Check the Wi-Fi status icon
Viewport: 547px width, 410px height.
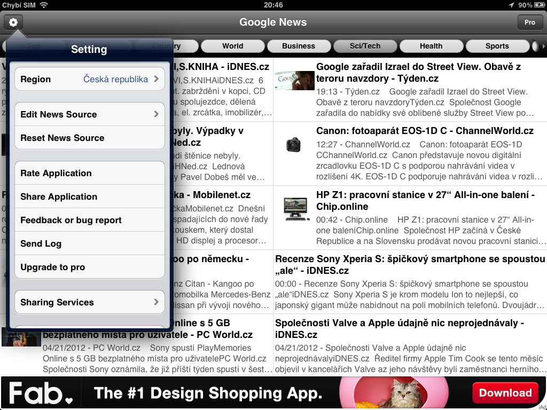[44, 5]
